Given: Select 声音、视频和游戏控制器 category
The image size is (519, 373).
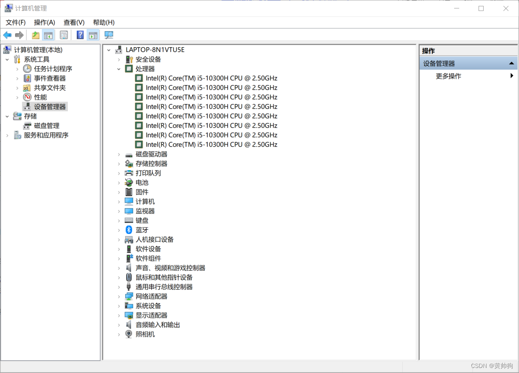Looking at the screenshot, I should [170, 268].
